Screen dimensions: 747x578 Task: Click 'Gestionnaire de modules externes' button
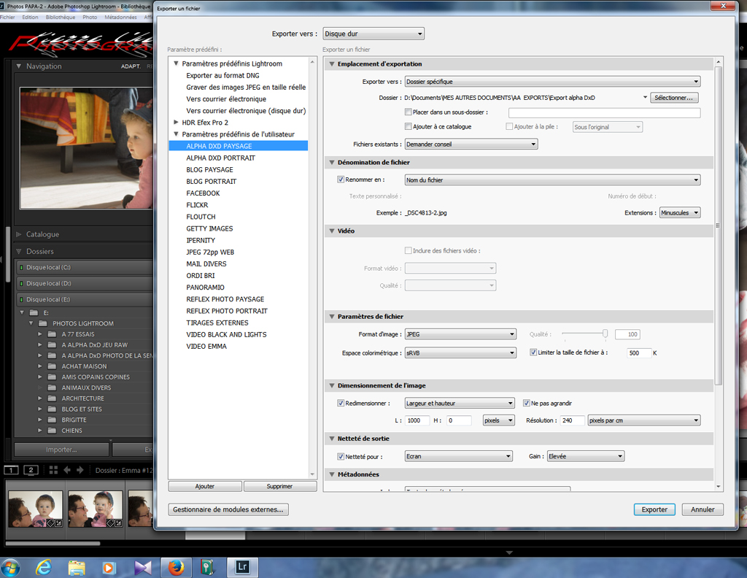point(228,509)
